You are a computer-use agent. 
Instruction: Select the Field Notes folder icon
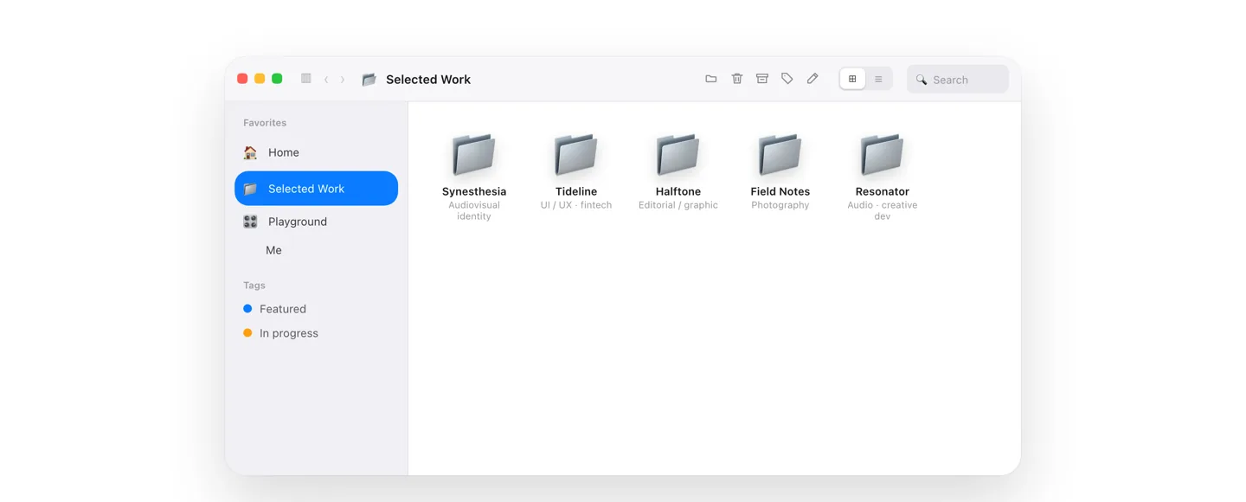pos(780,155)
